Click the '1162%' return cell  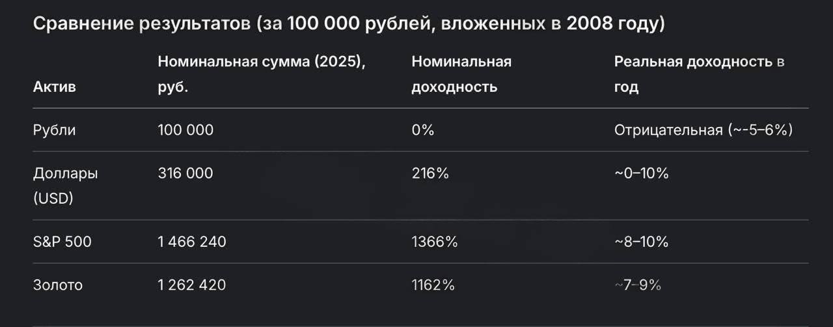[x=433, y=285]
